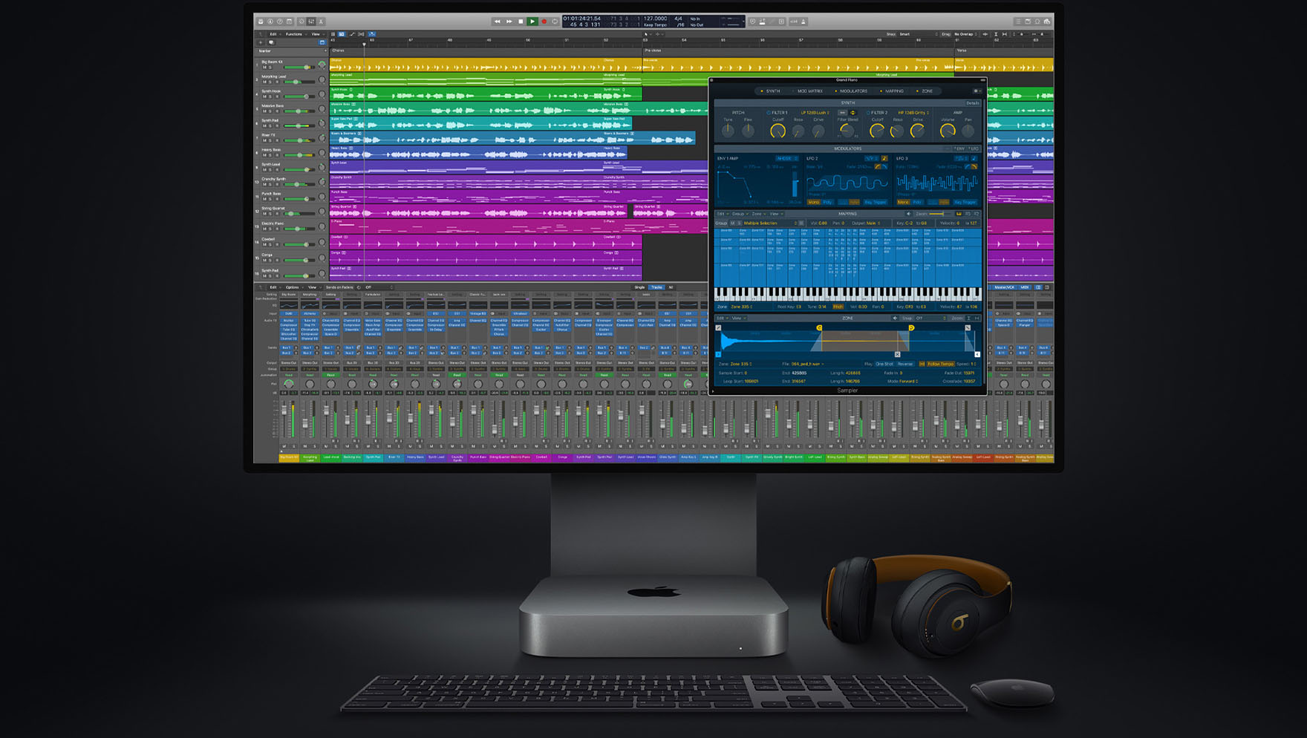Click the One Shot play button

pos(884,364)
